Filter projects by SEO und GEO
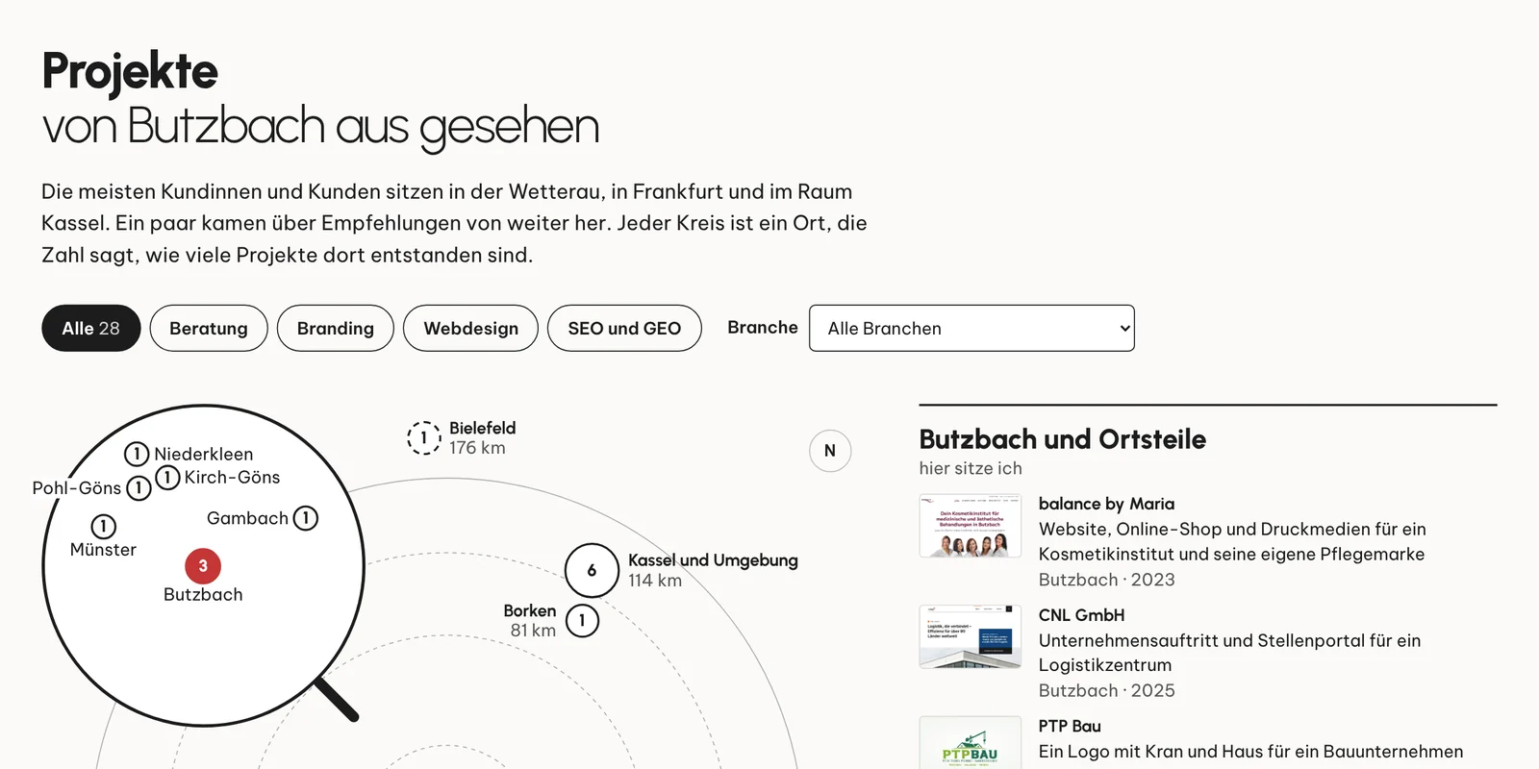1539x769 pixels. (624, 328)
